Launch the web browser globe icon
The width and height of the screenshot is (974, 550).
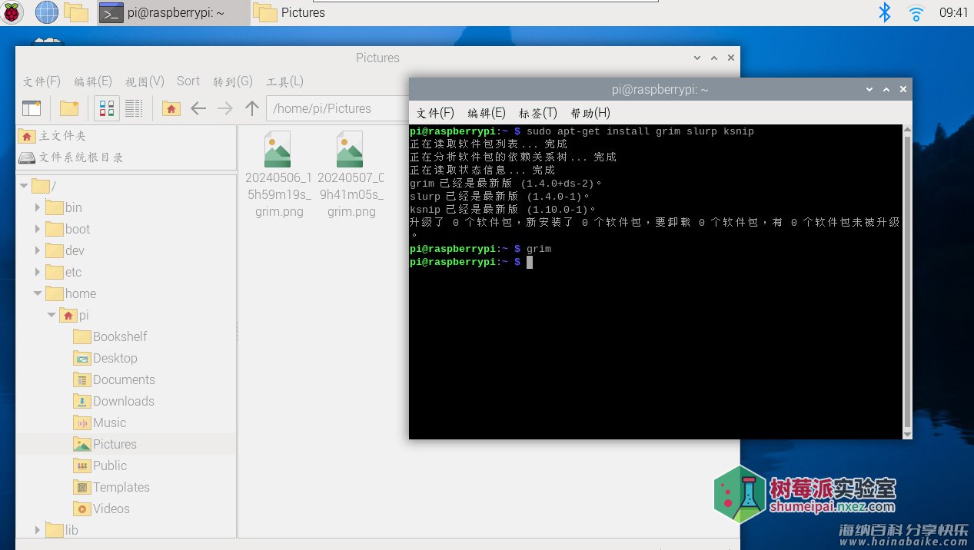coord(46,12)
